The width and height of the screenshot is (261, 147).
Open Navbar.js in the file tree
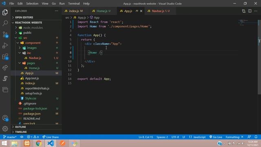(36, 58)
